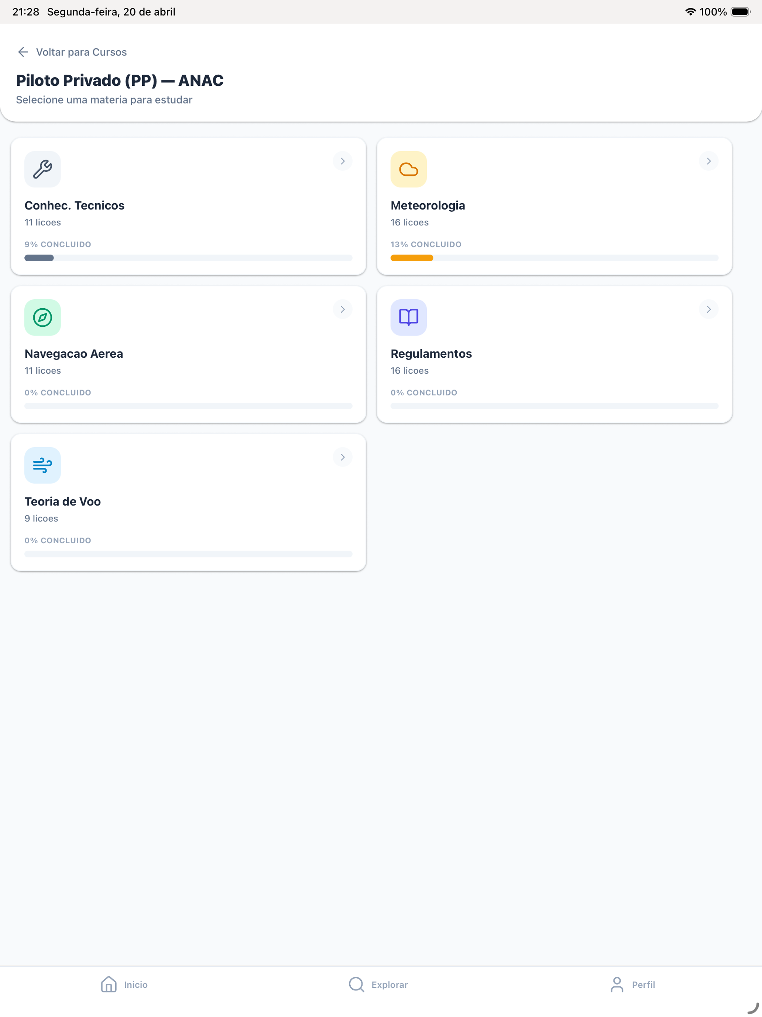Click the Perfil person icon
Image resolution: width=762 pixels, height=1017 pixels.
coord(617,984)
